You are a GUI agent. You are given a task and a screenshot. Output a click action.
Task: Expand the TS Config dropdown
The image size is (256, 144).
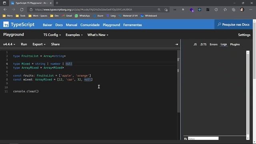52,35
